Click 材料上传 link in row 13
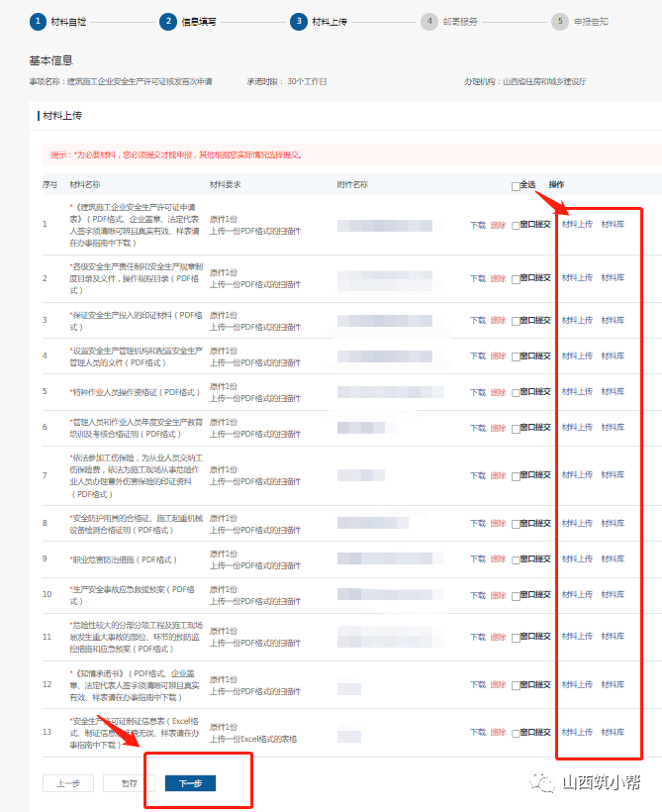Image resolution: width=662 pixels, height=812 pixels. click(x=577, y=732)
